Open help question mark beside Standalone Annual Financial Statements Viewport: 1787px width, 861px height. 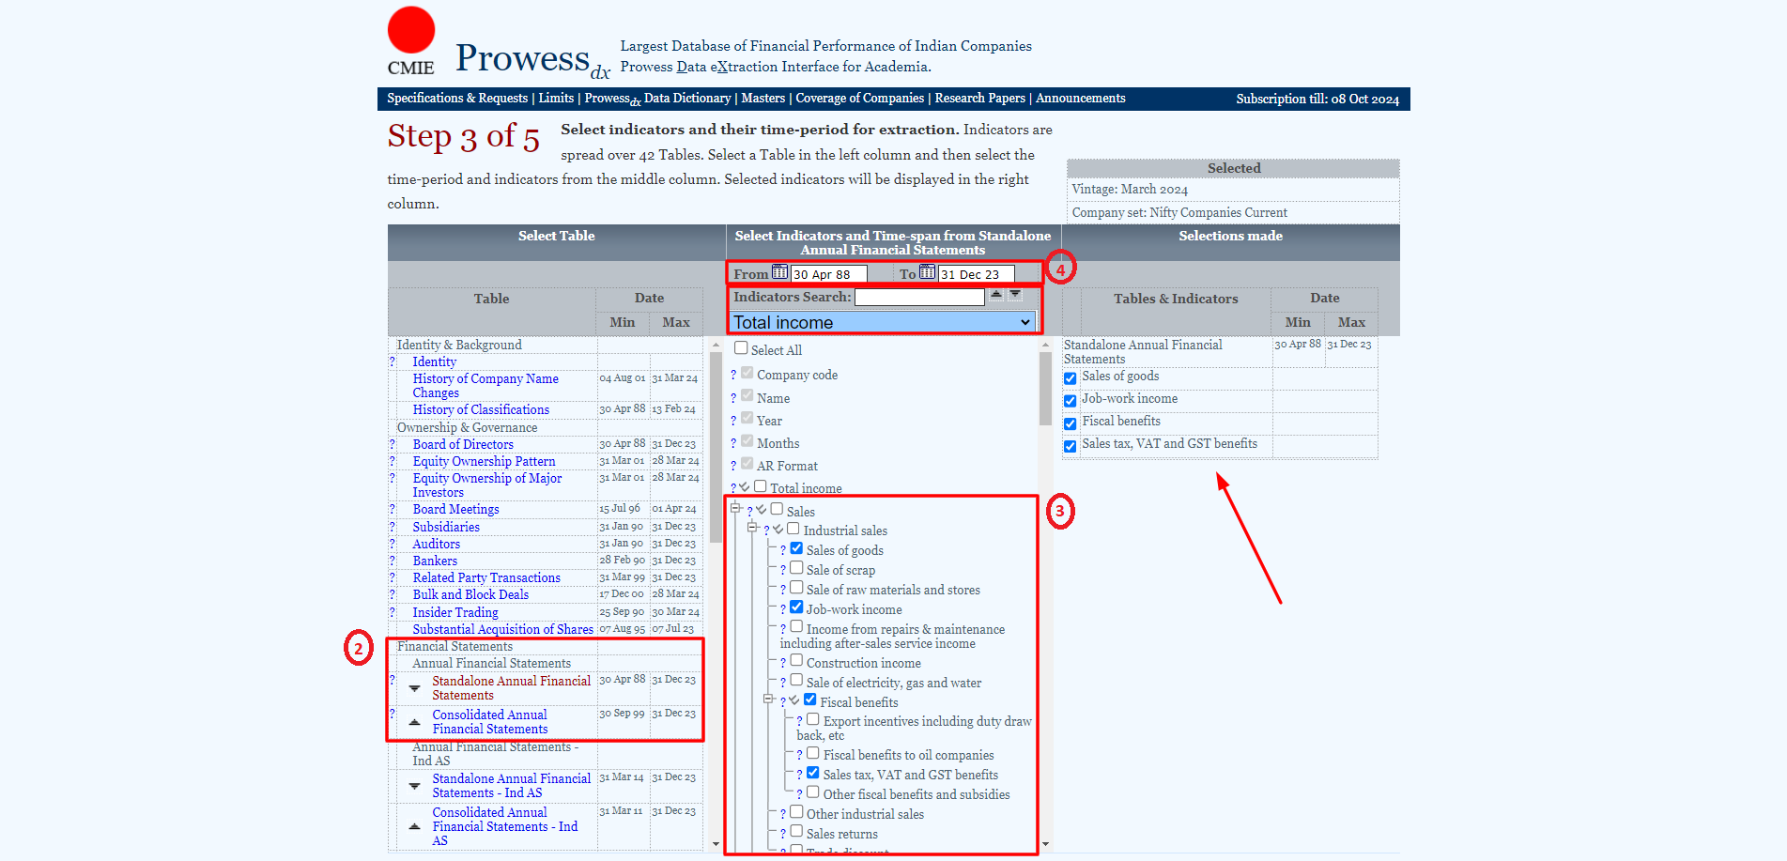(x=393, y=681)
